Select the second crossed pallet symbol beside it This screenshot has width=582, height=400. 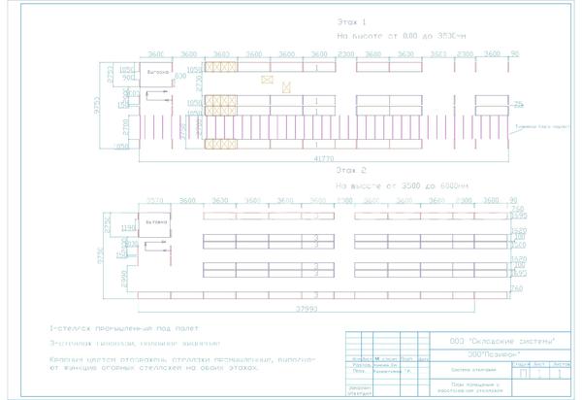click(x=285, y=88)
